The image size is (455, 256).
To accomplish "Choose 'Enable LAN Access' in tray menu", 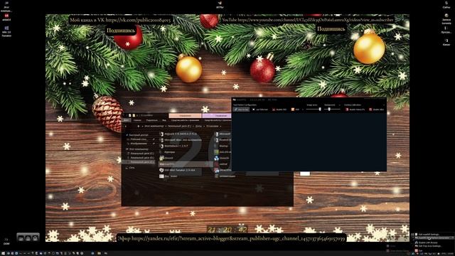I will click(x=427, y=242).
